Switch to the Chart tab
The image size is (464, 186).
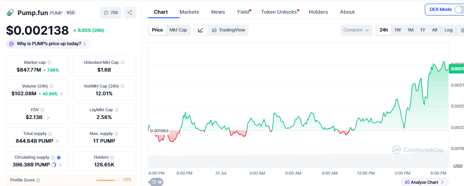161,12
